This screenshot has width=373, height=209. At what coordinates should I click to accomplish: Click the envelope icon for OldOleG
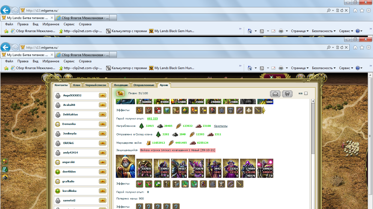pyautogui.click(x=102, y=143)
